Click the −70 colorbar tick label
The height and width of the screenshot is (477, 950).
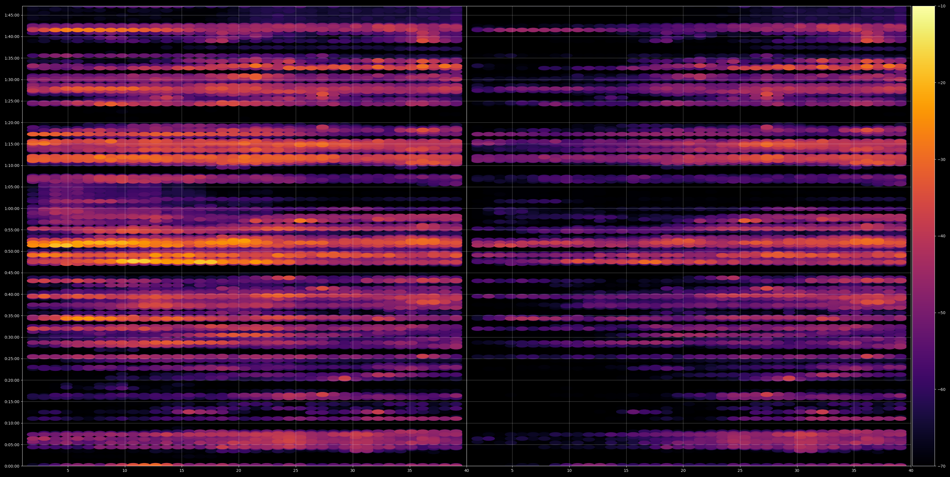(x=941, y=466)
